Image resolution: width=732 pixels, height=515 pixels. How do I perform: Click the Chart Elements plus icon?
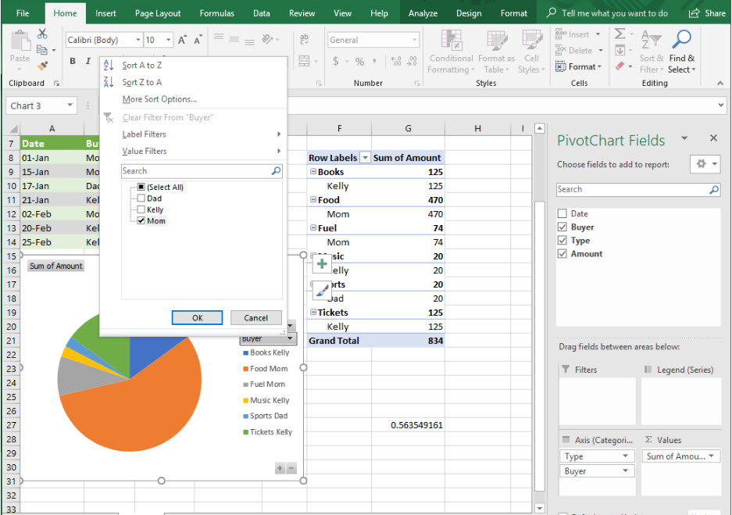[x=322, y=264]
